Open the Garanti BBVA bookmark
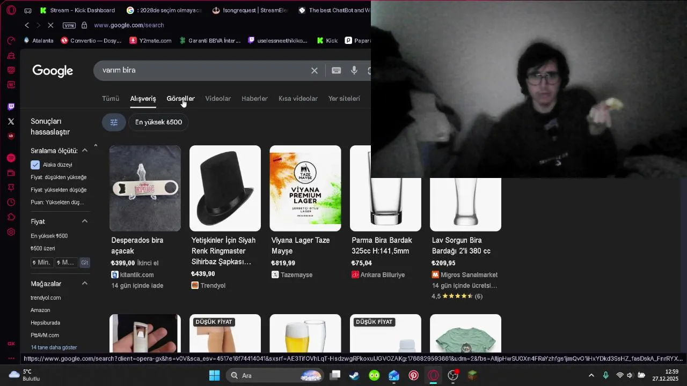Image resolution: width=687 pixels, height=386 pixels. pyautogui.click(x=210, y=41)
